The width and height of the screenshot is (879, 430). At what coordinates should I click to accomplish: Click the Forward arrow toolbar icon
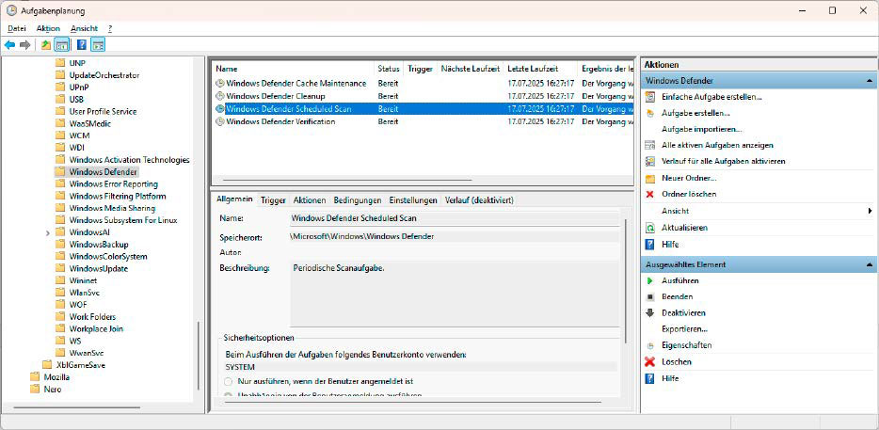click(x=25, y=45)
